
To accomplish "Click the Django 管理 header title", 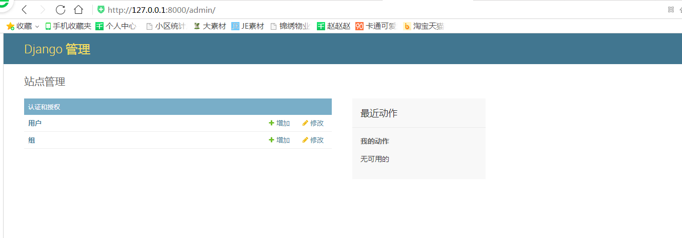I will (x=57, y=49).
